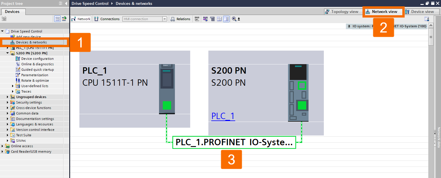Click the User-defined lists folder icon
Viewport: 441px width, 178px height.
tap(18, 86)
